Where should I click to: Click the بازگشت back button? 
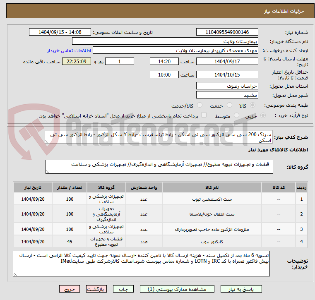coord(96,289)
